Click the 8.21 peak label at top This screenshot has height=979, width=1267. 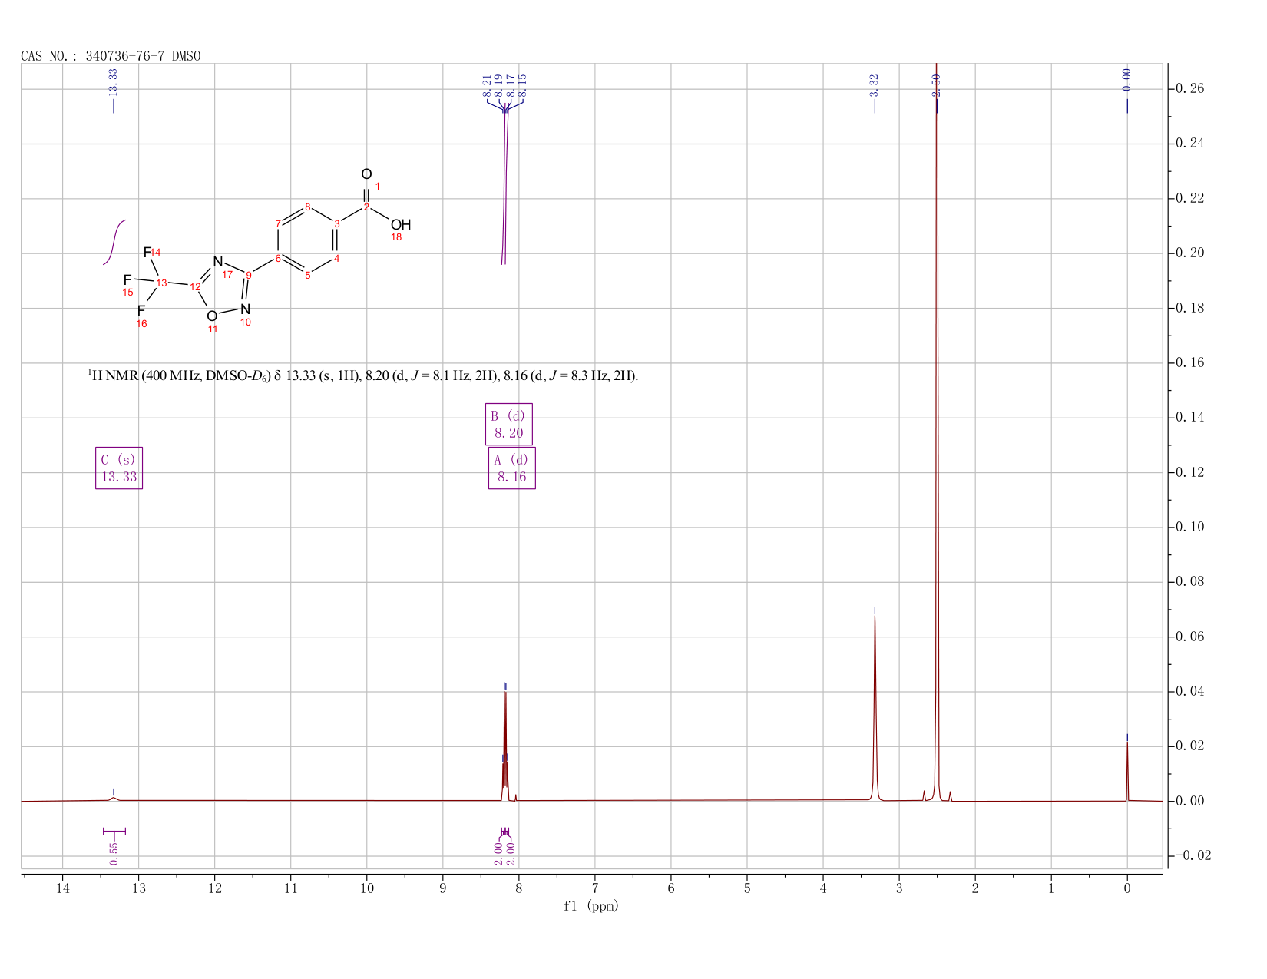click(487, 87)
